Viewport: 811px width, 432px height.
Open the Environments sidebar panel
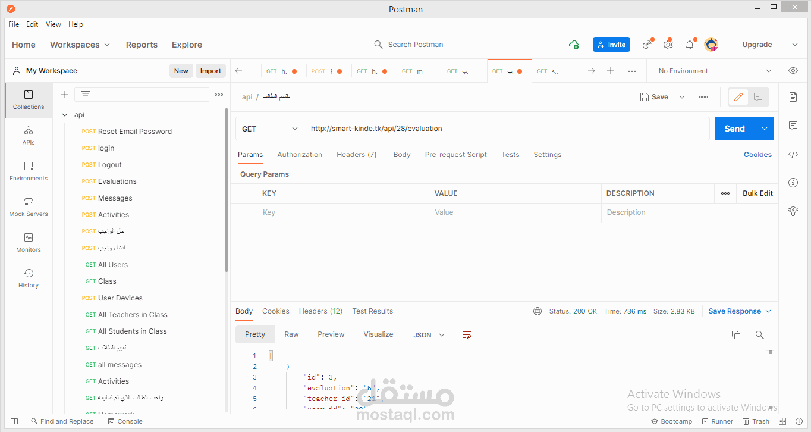(x=29, y=171)
